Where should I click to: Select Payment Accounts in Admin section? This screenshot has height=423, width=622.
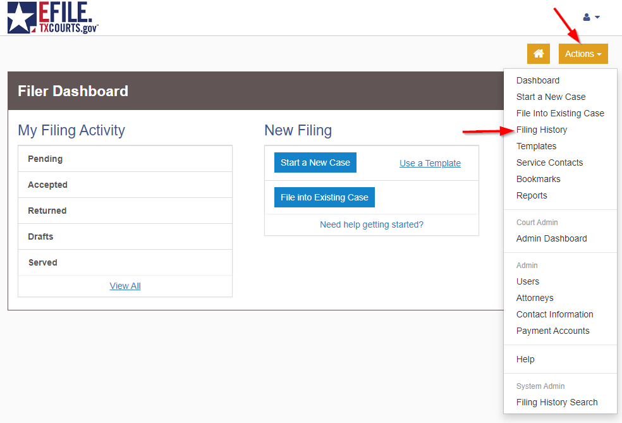(552, 331)
